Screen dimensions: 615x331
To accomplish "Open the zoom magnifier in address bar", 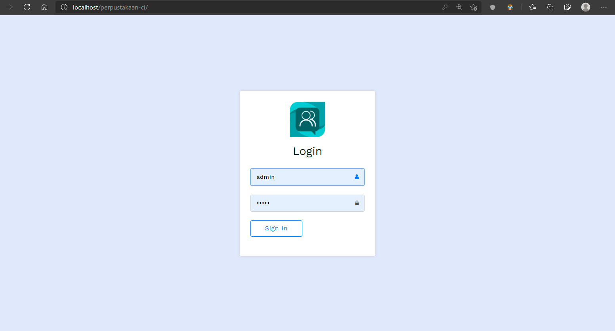I will (459, 7).
